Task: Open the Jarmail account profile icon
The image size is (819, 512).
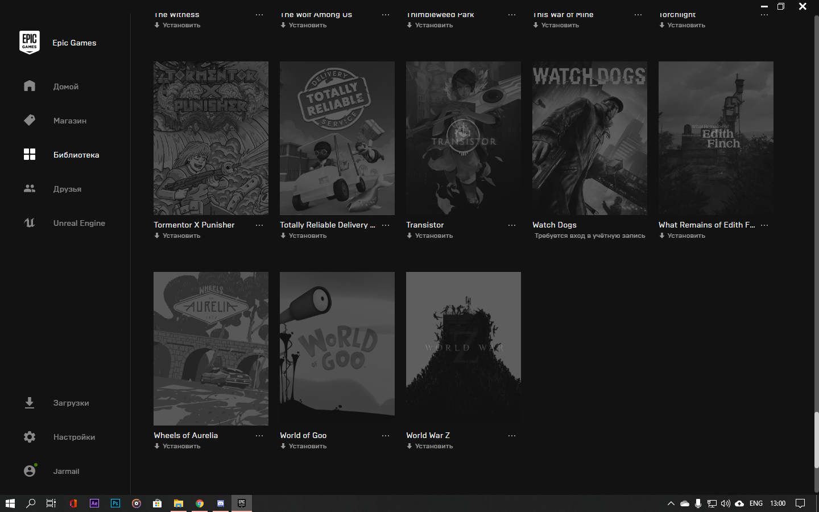Action: [30, 471]
